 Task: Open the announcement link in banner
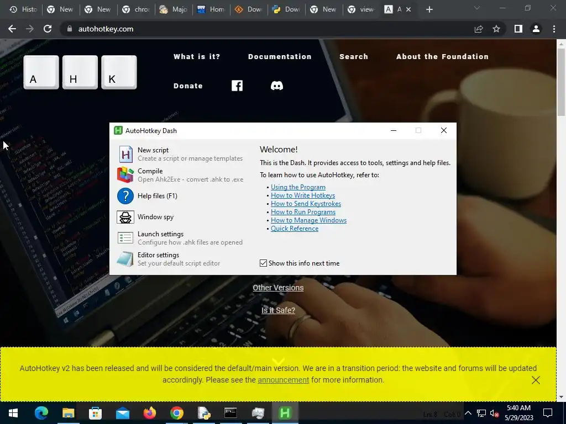(x=284, y=380)
